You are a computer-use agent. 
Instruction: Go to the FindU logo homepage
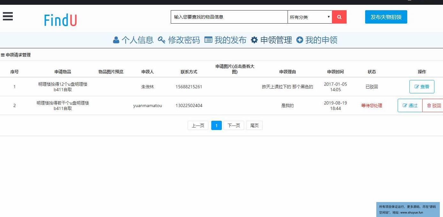coord(60,20)
